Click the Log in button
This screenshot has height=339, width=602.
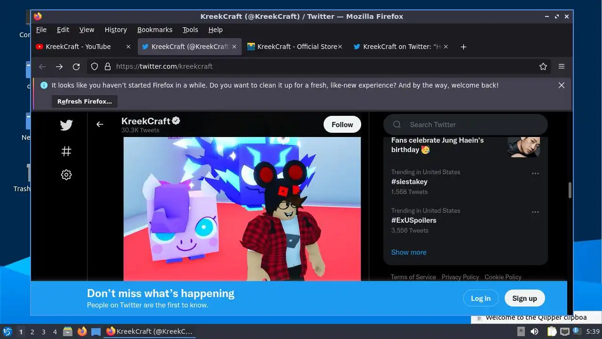[x=481, y=298]
